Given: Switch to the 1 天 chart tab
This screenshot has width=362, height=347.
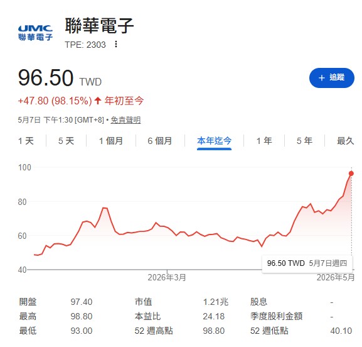Looking at the screenshot, I should point(26,141).
